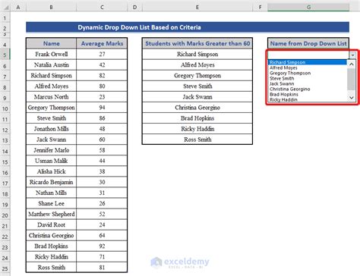Image resolution: width=360 pixels, height=276 pixels.
Task: Select Richard Simpson in filtered students list
Action: pyautogui.click(x=197, y=54)
